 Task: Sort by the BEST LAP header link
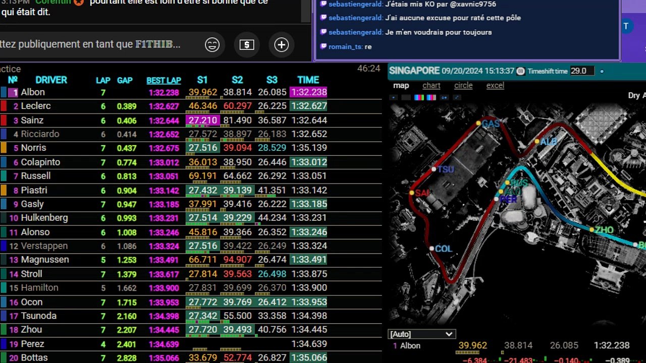pyautogui.click(x=164, y=80)
